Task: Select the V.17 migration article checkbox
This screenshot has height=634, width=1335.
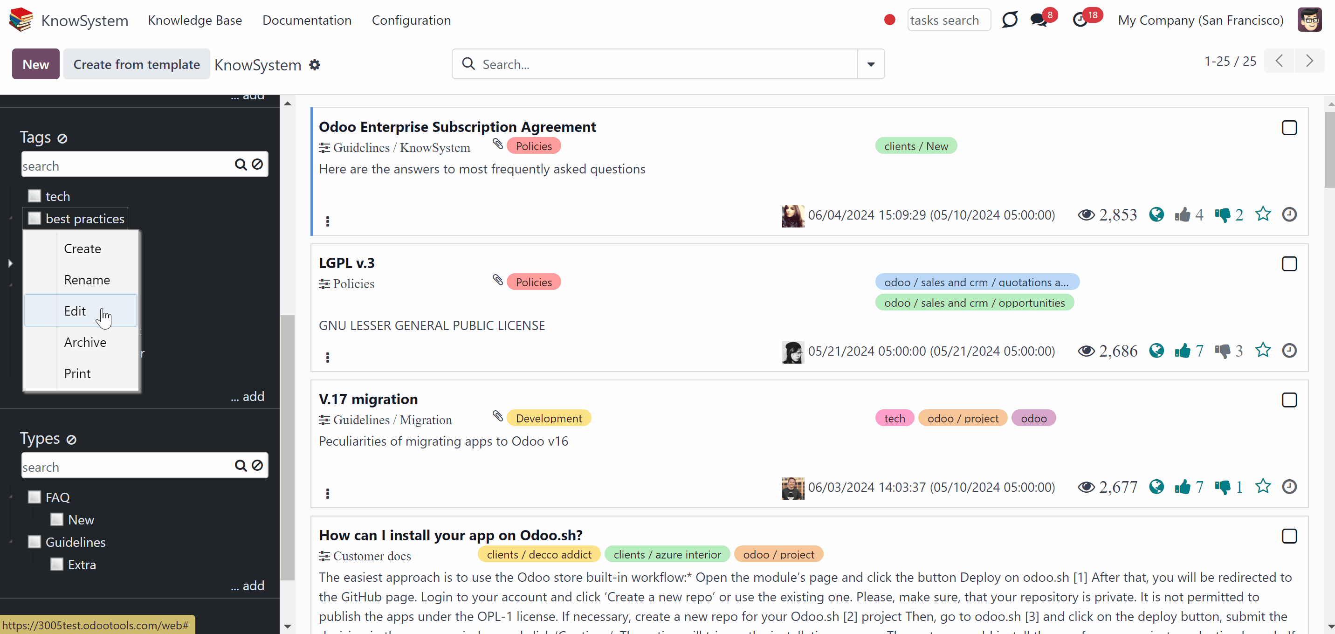Action: tap(1289, 400)
